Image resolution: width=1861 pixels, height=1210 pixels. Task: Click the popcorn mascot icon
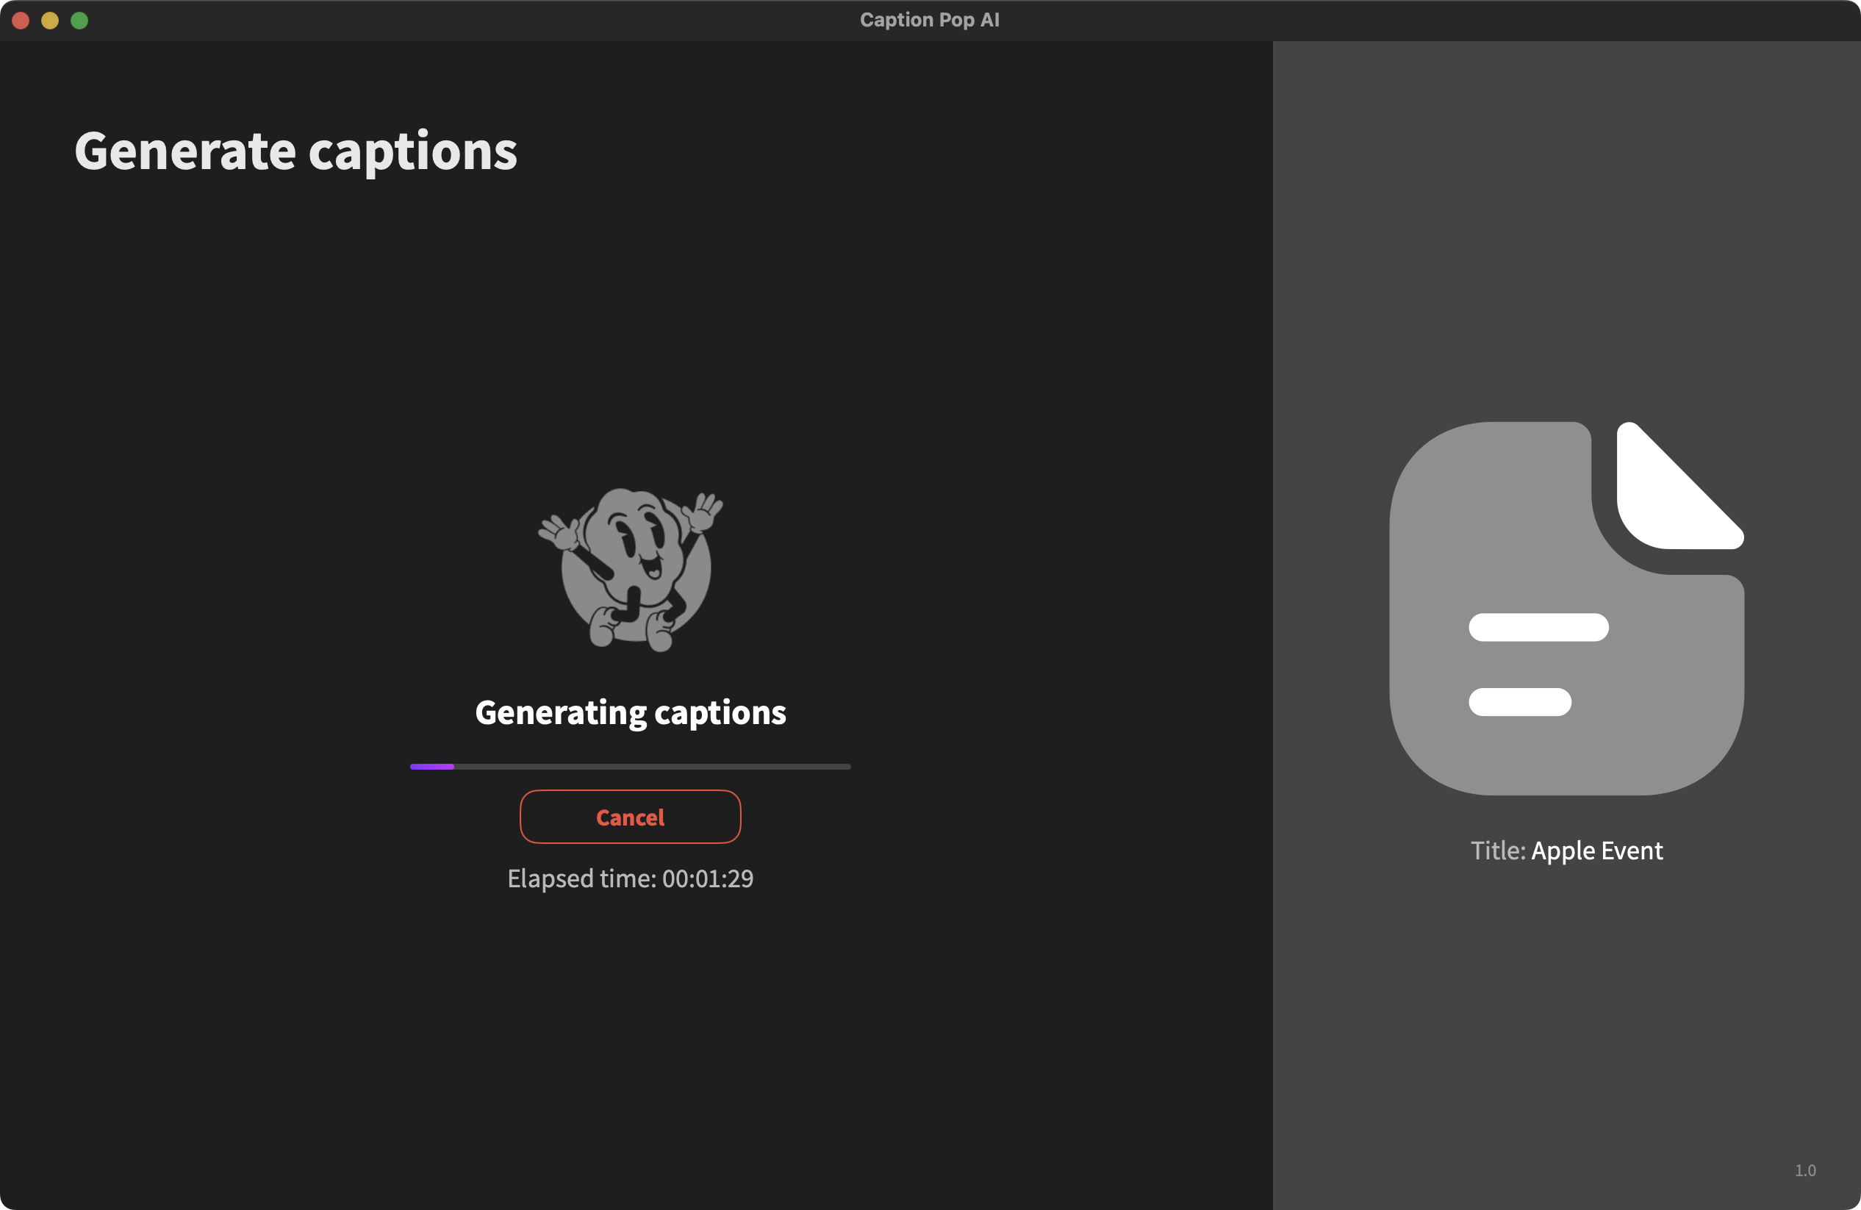[x=630, y=570]
